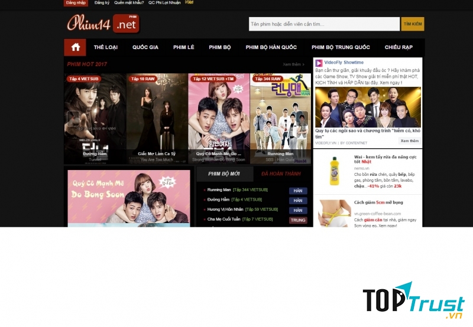This screenshot has height=327, width=473.
Task: Click the VideoFly Showtime play icon
Action: [319, 63]
